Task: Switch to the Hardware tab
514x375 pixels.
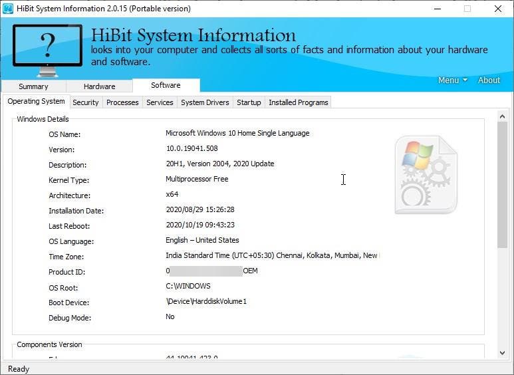Action: [99, 86]
